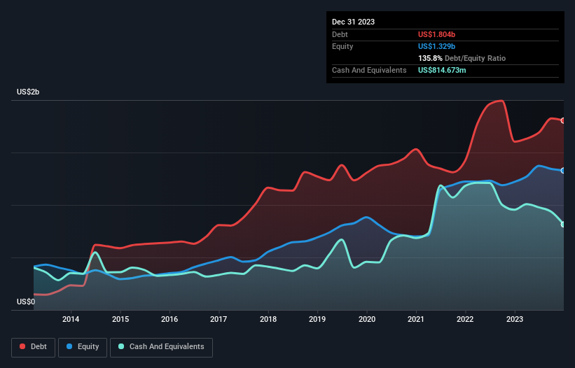Select the blue Equity endpoint marker on chart

[563, 171]
